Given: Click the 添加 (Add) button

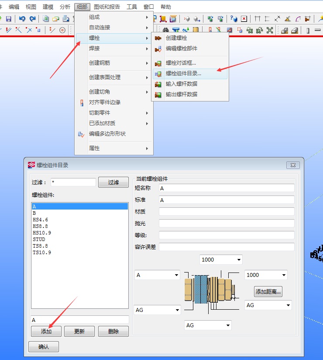Looking at the screenshot, I should (x=46, y=331).
